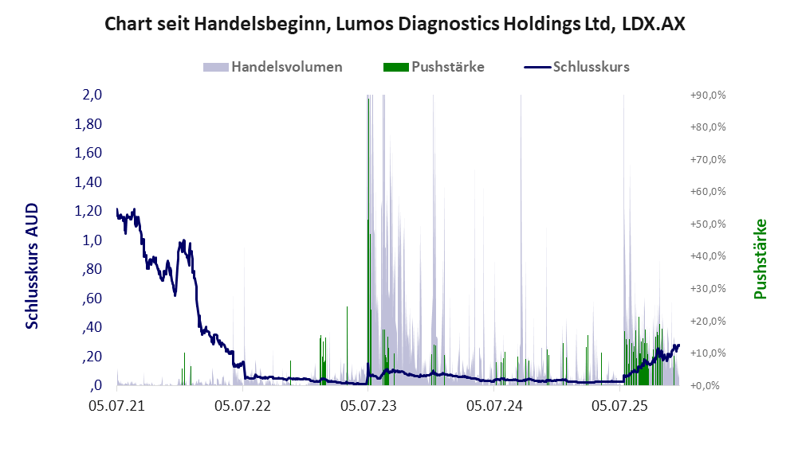Select the Handelsvolumen legend label
Viewport: 790px width, 472px height.
pyautogui.click(x=287, y=67)
